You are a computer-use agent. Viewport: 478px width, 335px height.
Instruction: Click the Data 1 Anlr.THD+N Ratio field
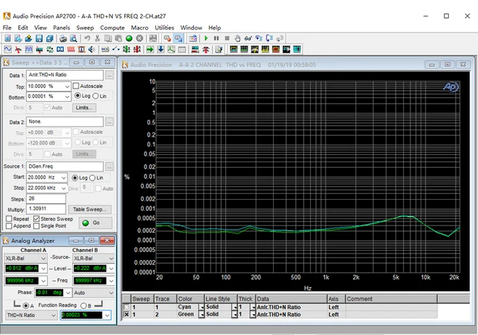[x=65, y=75]
